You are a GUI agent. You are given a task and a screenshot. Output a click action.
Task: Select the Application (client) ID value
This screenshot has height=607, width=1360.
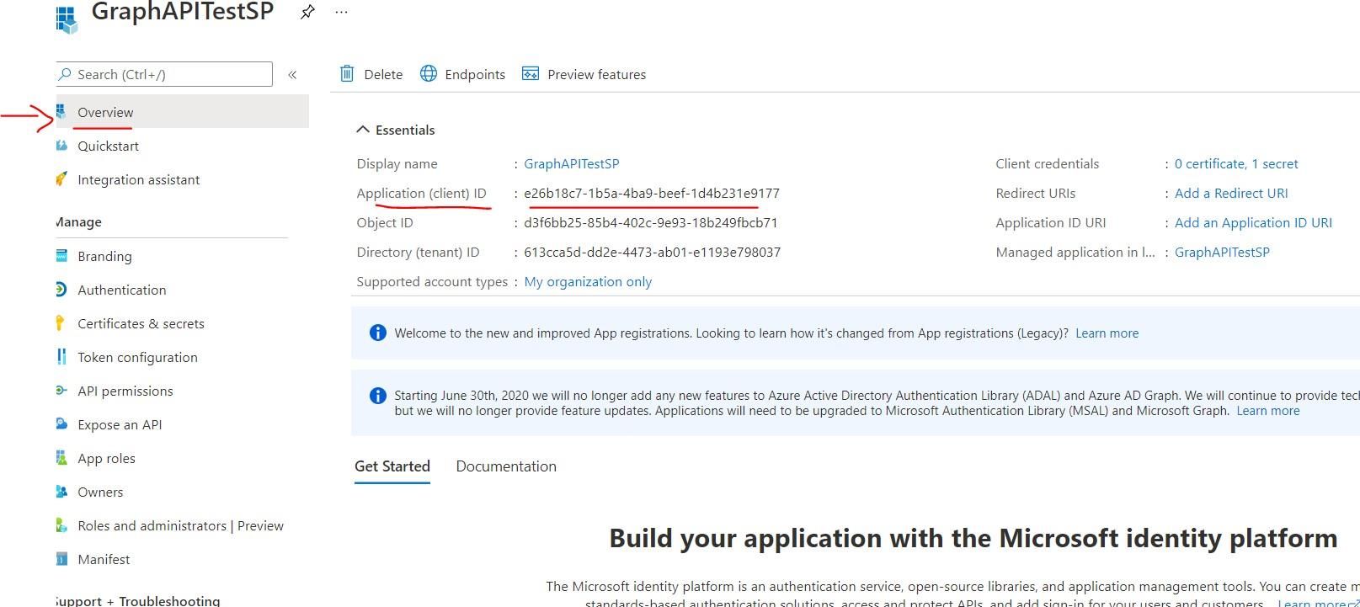(652, 193)
